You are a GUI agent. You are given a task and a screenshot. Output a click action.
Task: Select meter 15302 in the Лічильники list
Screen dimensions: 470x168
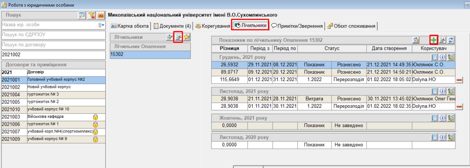(150, 54)
